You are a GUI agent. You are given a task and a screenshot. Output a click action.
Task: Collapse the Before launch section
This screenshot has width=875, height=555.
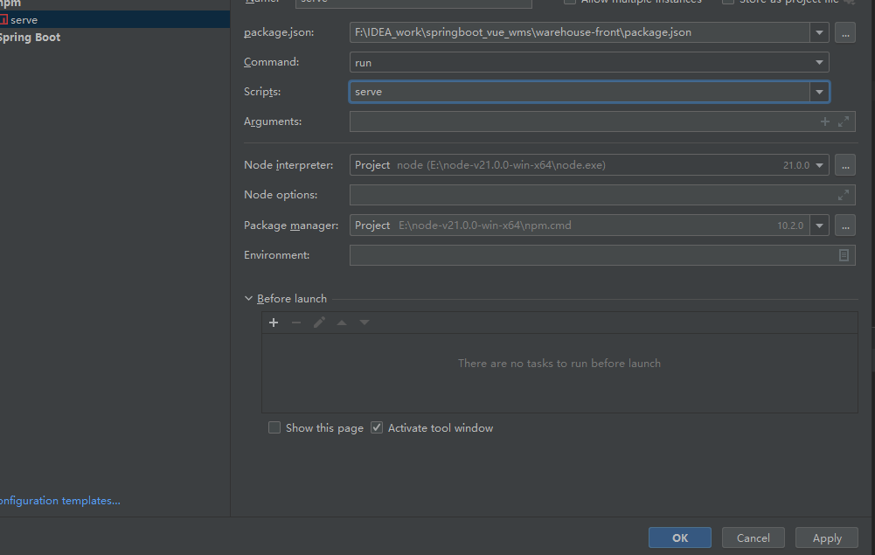click(249, 298)
